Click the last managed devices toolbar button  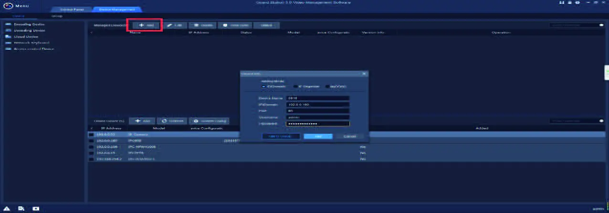tap(266, 25)
